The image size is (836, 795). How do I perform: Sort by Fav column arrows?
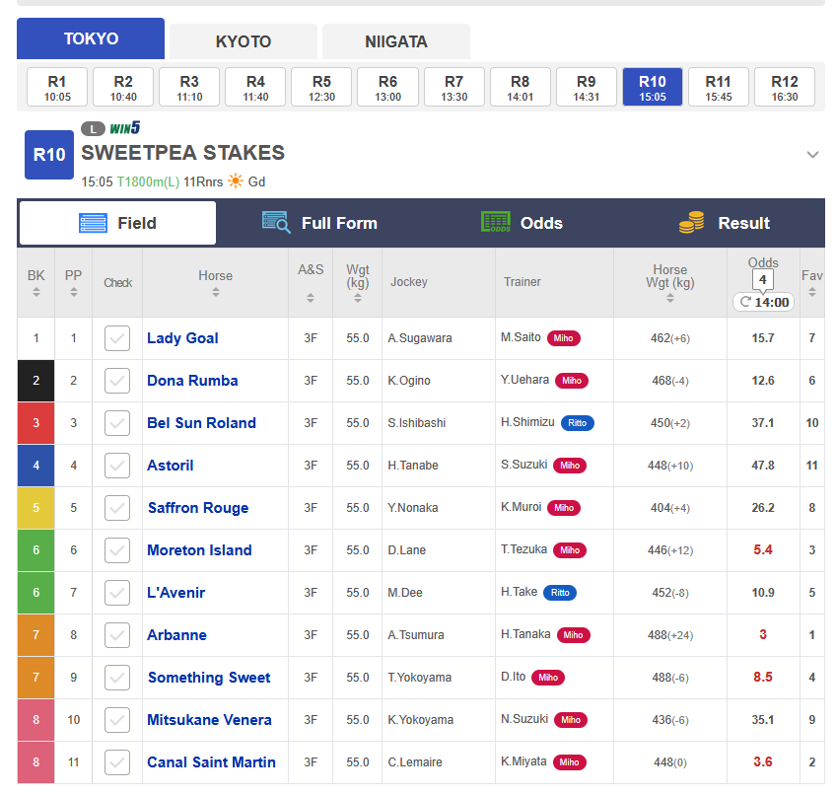click(x=812, y=292)
